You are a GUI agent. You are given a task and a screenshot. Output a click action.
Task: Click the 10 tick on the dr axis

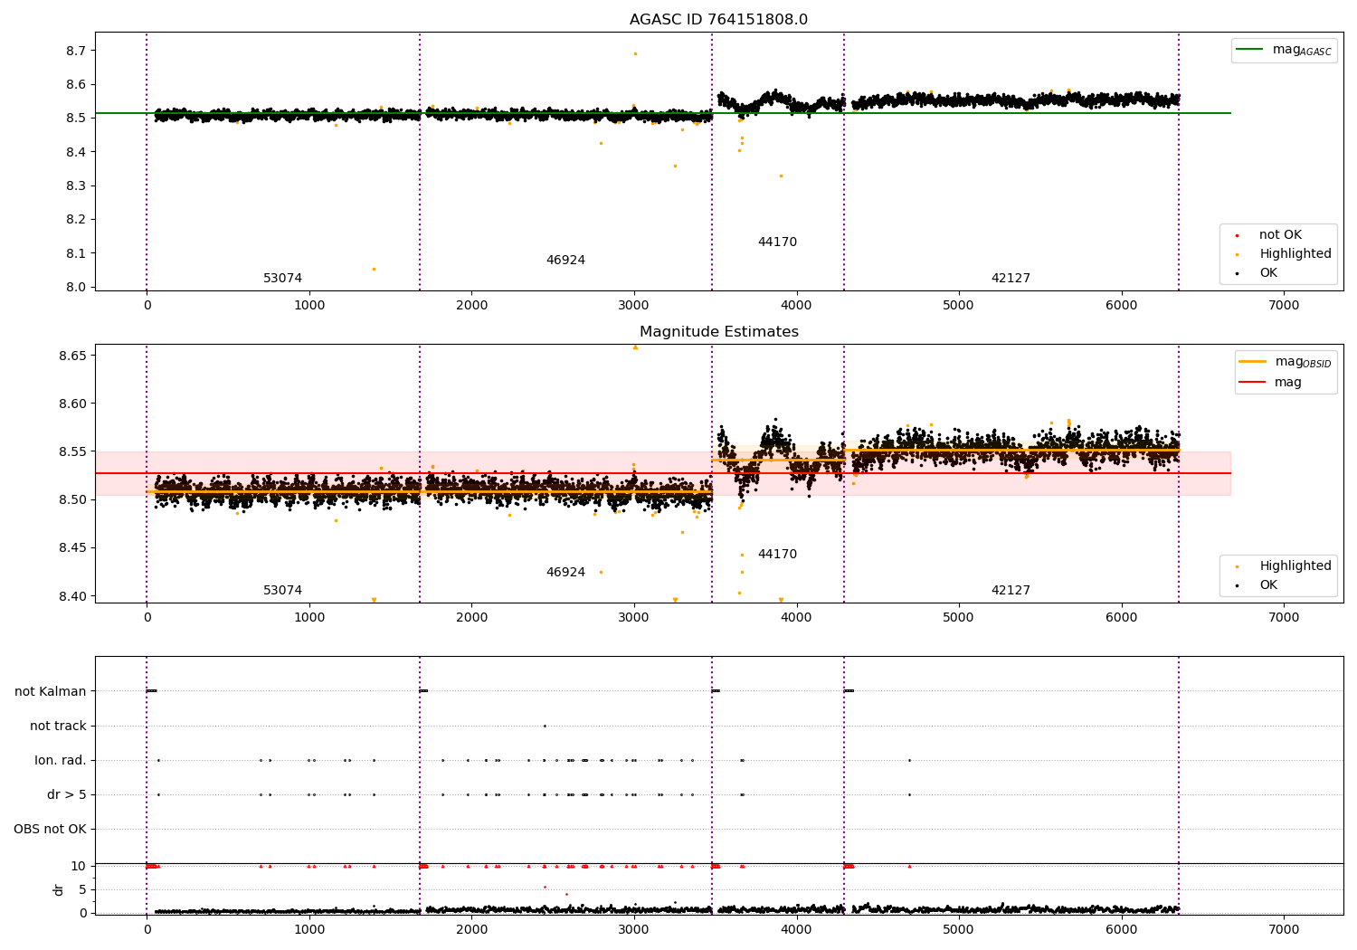click(79, 866)
